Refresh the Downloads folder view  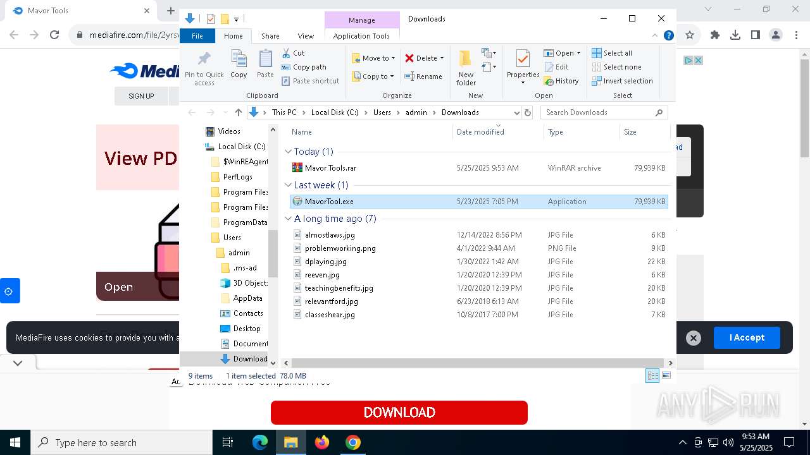click(528, 112)
